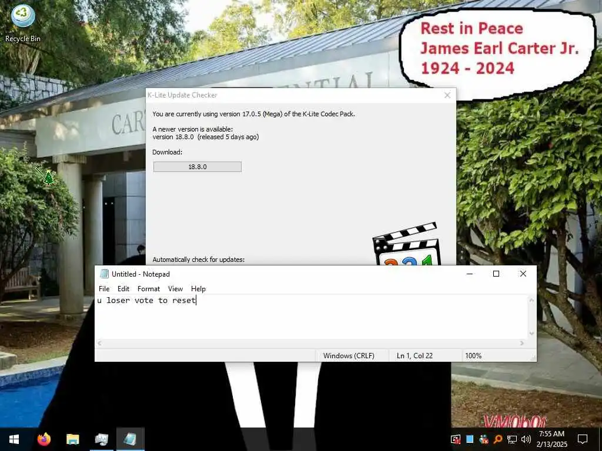Click the 'Untitled - Notepad' title text

point(141,274)
